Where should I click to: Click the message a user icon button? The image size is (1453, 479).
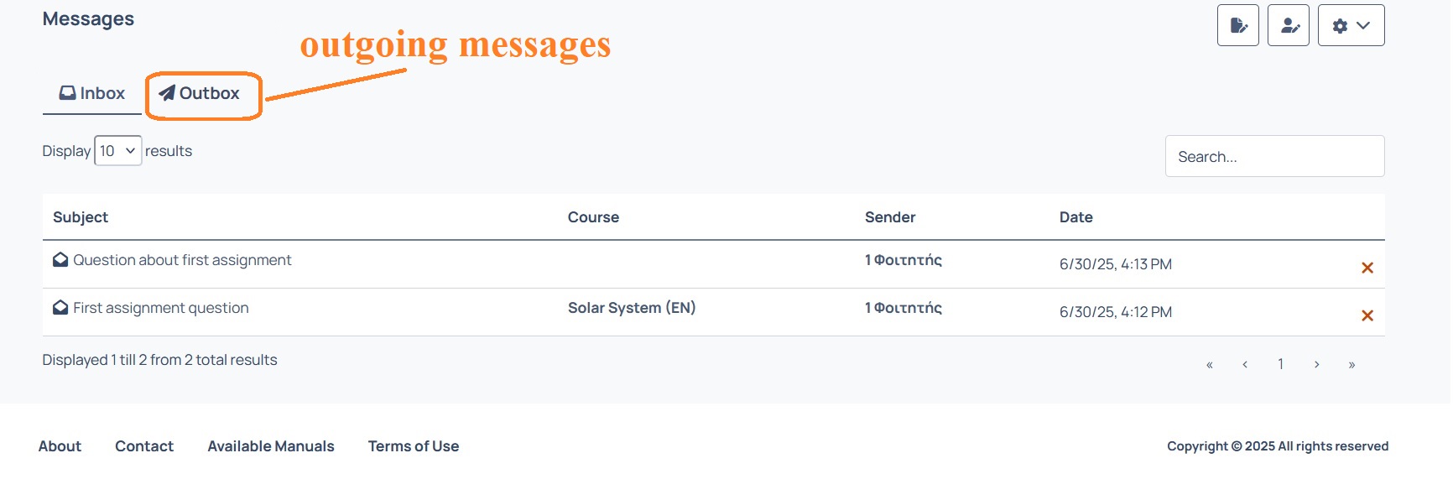click(x=1288, y=25)
